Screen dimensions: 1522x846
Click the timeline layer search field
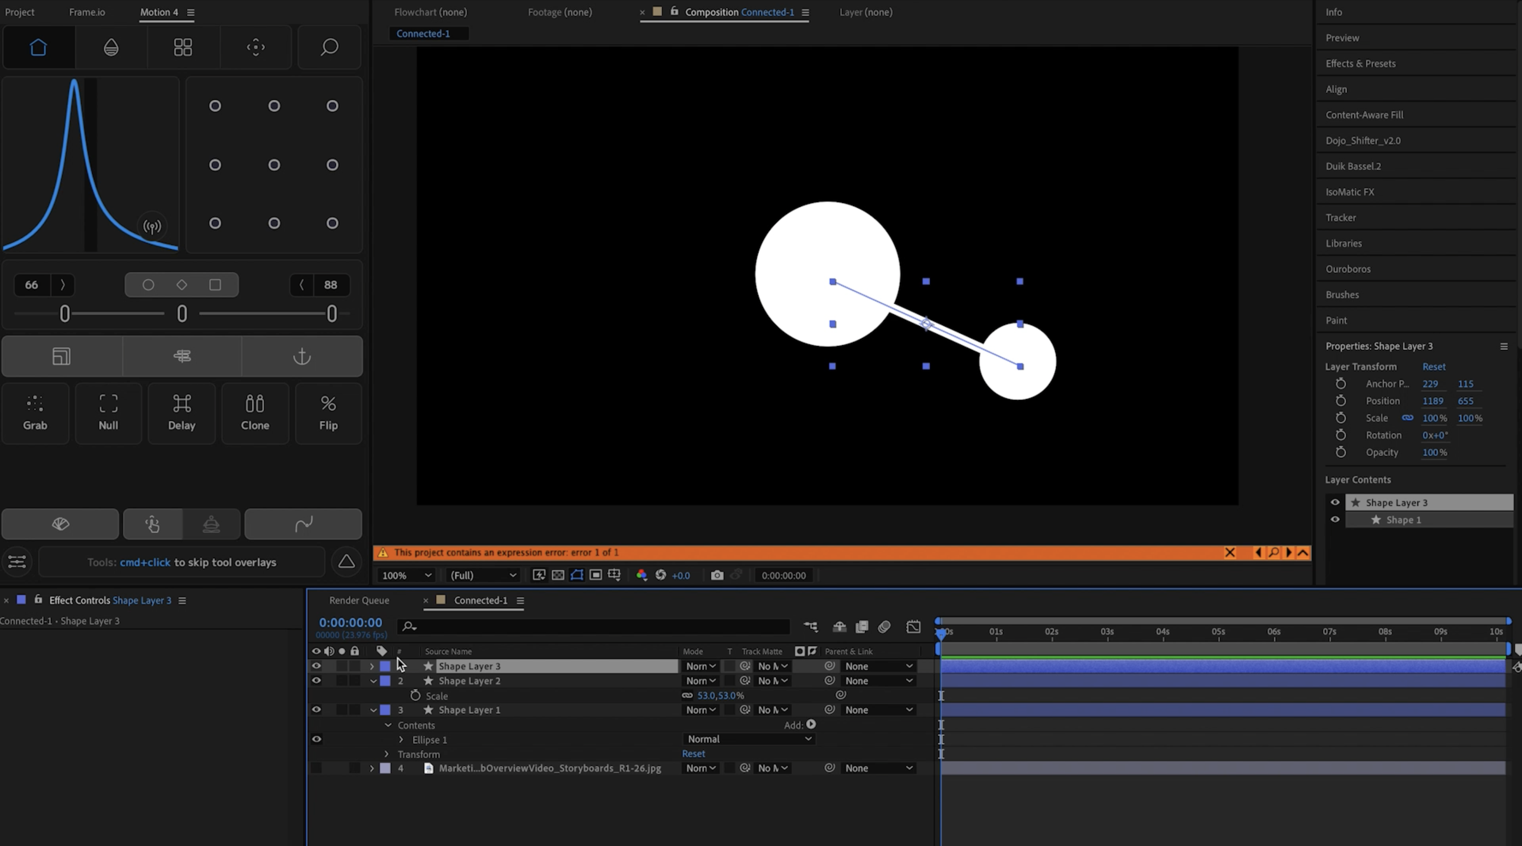pyautogui.click(x=594, y=626)
